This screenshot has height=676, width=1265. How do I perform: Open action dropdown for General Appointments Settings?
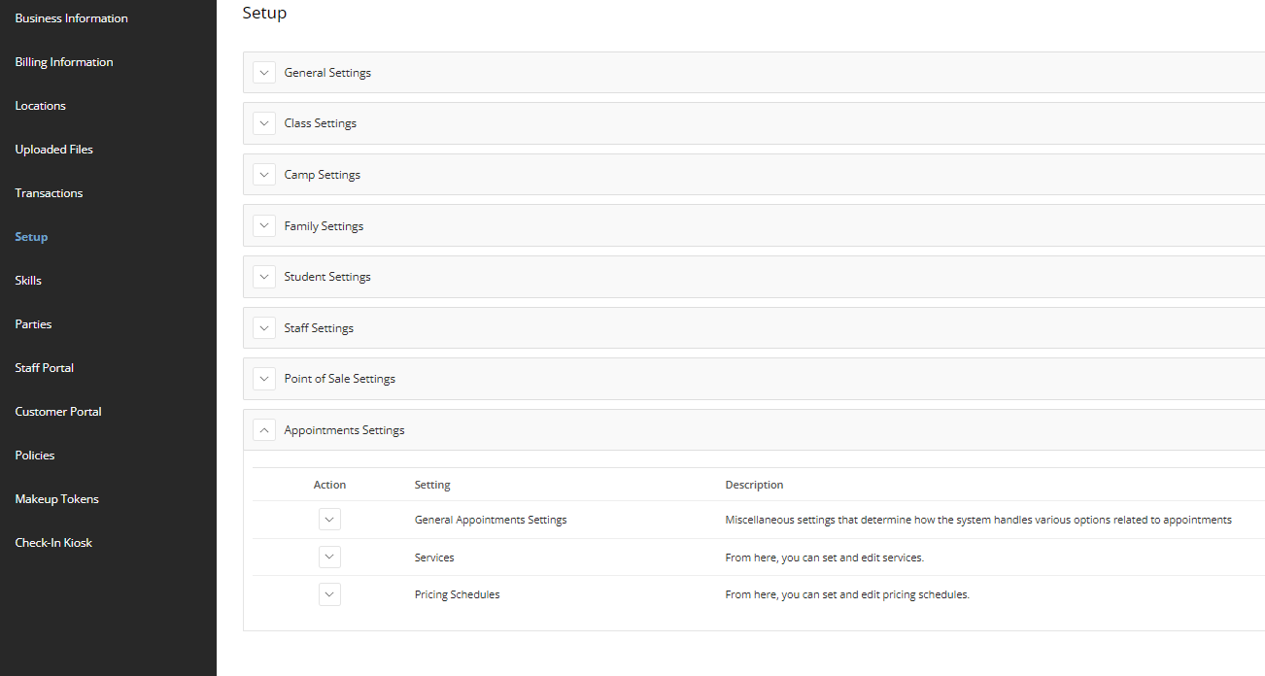click(329, 520)
